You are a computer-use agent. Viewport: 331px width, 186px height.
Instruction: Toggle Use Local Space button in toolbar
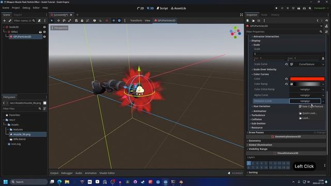tap(94, 21)
